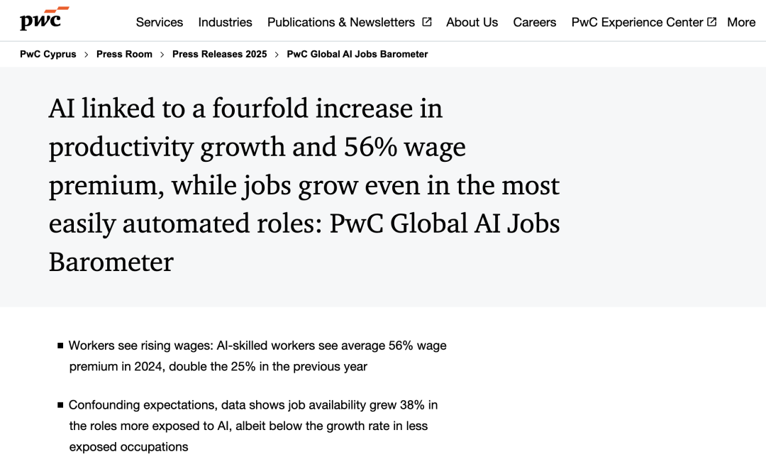766x474 pixels.
Task: Open the Services menu
Action: point(160,23)
